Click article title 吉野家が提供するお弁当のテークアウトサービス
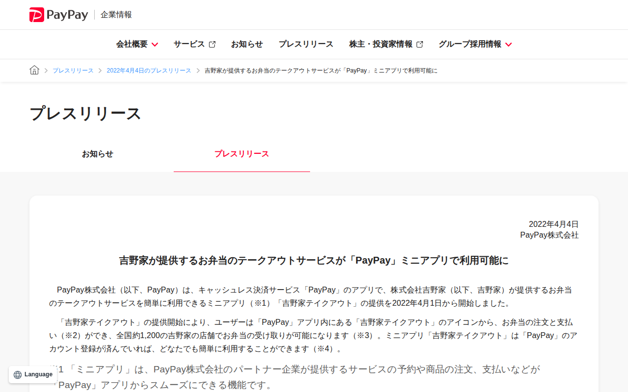This screenshot has width=628, height=392. point(314,260)
